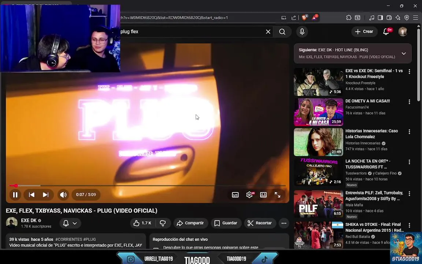Open browser hamburger main menu
Screen dimensions: 422x264
click(x=415, y=18)
